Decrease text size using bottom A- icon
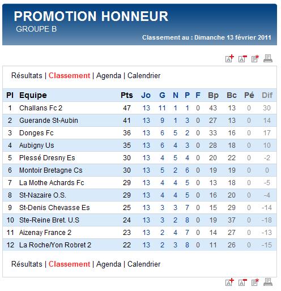 pyautogui.click(x=242, y=283)
